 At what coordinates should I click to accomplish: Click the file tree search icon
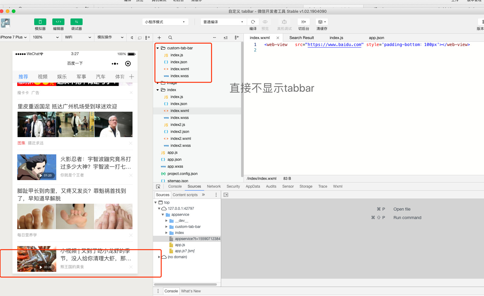[170, 38]
